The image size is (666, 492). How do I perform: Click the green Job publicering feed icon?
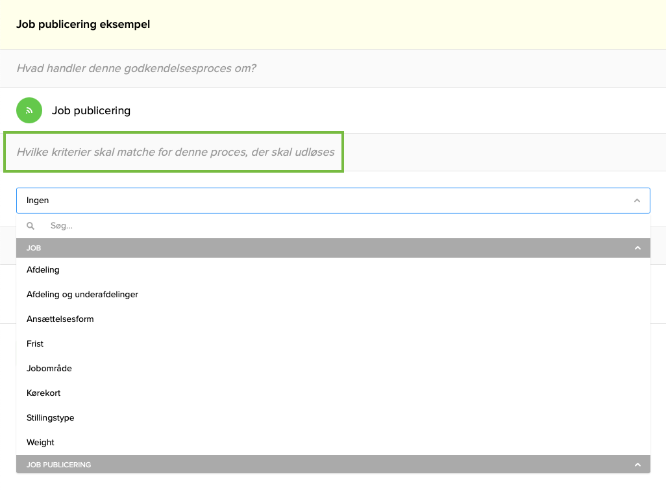29,110
